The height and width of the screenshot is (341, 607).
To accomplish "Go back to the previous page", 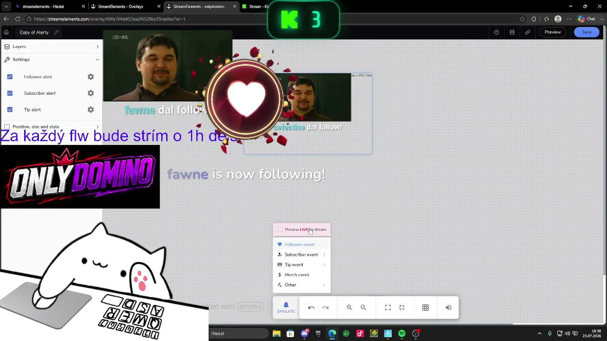I will click(6, 19).
